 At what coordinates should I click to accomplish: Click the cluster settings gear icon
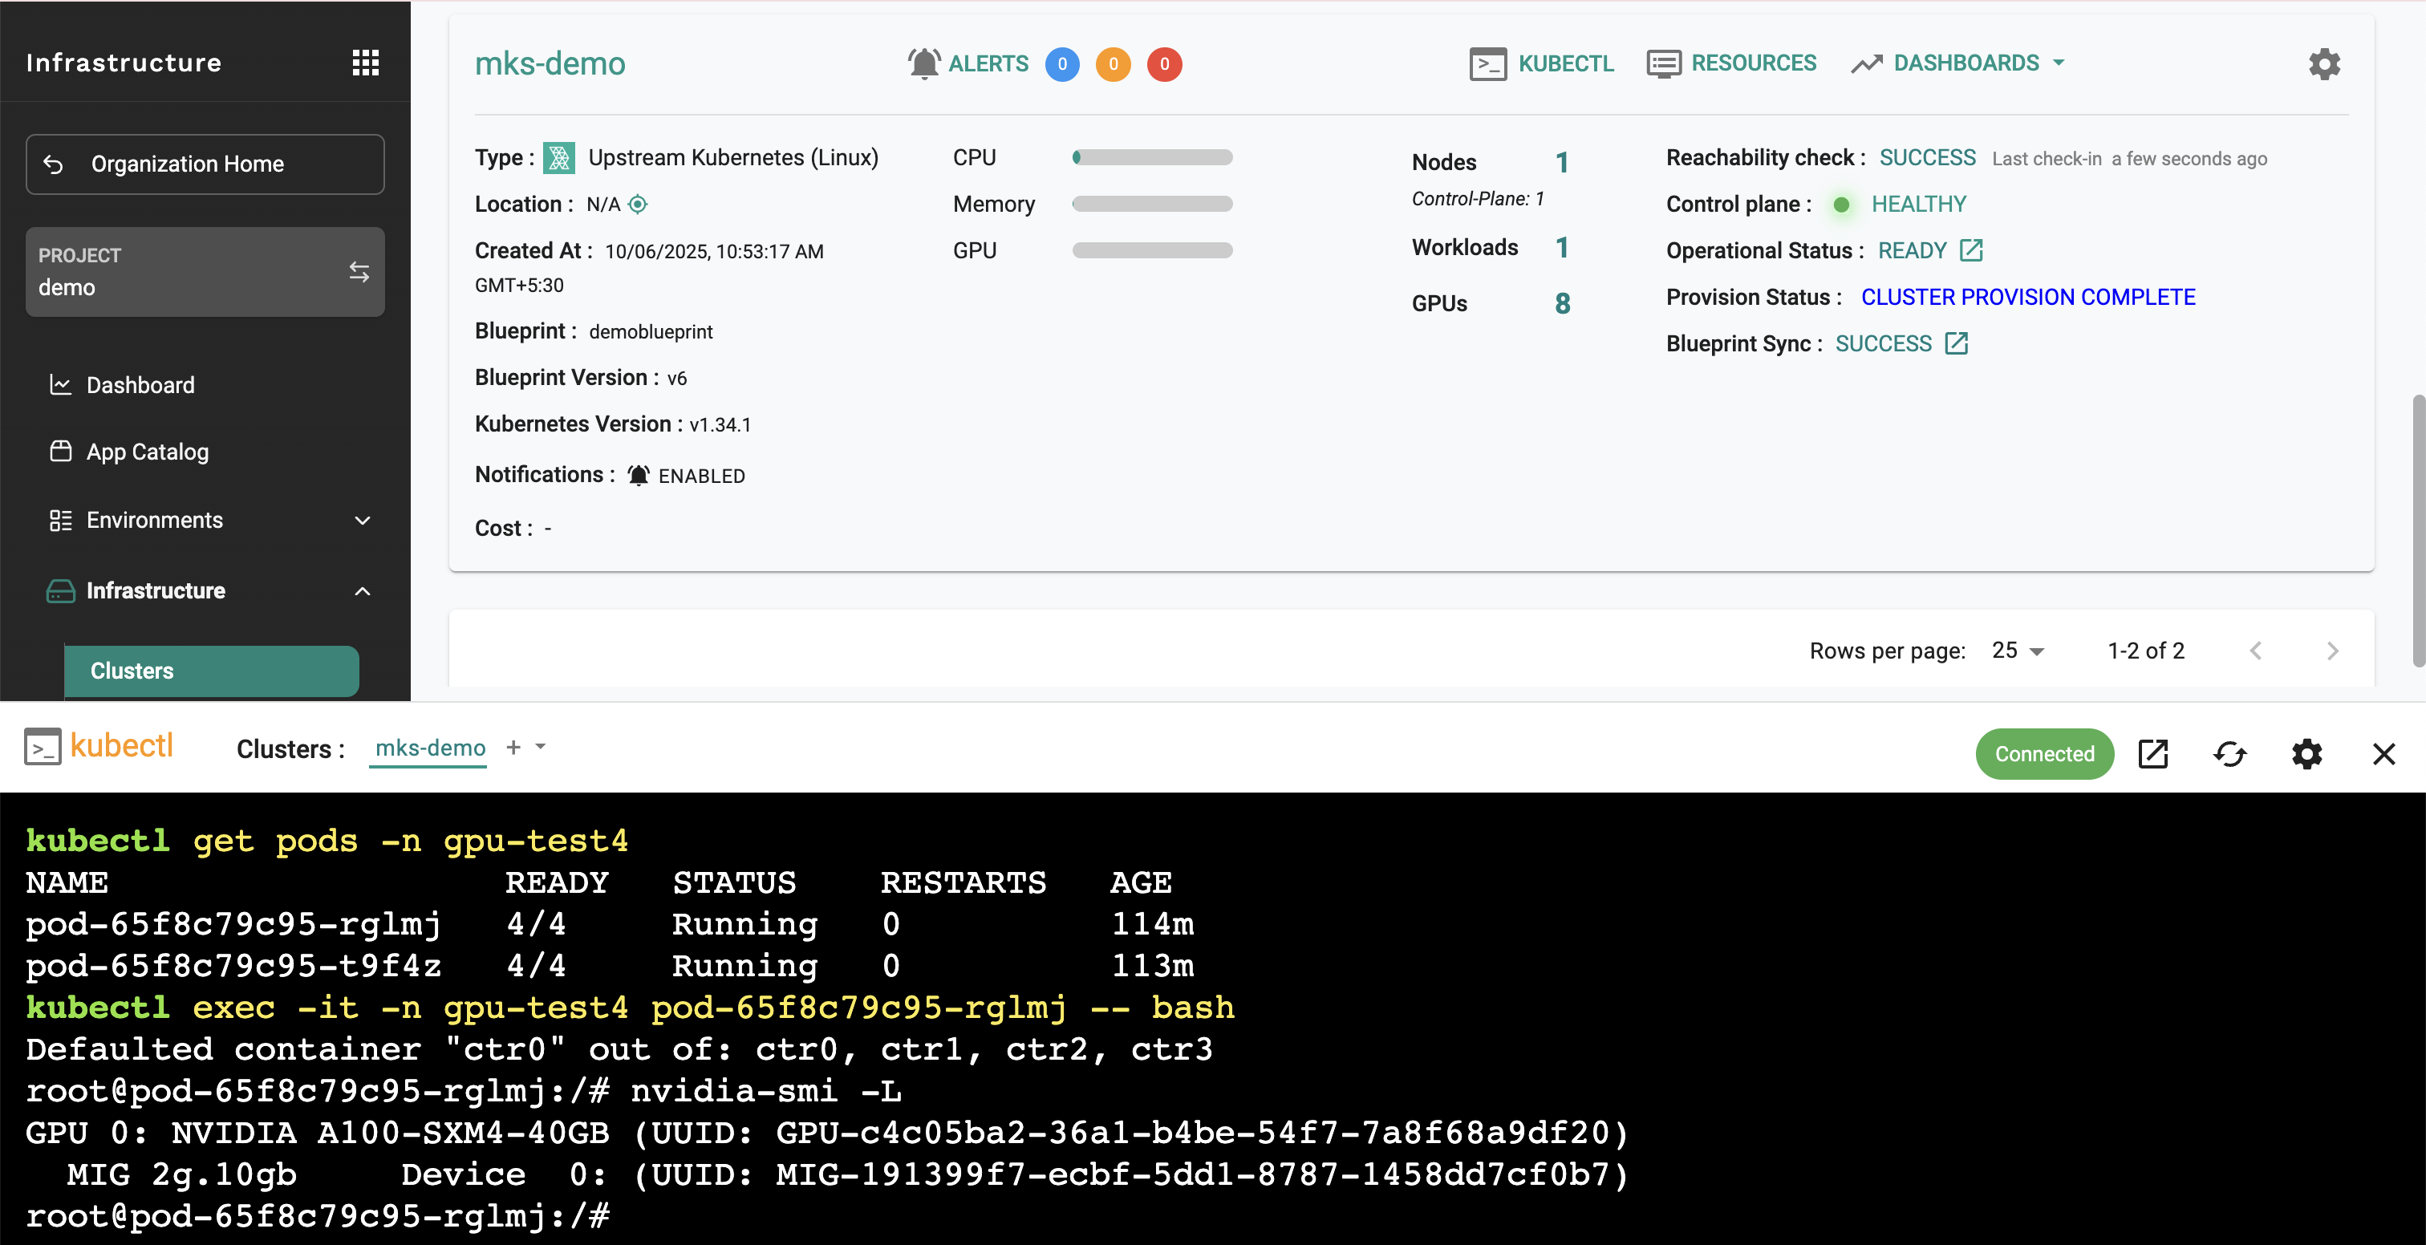[2323, 64]
